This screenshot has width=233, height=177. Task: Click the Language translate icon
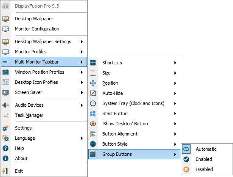click(6, 138)
